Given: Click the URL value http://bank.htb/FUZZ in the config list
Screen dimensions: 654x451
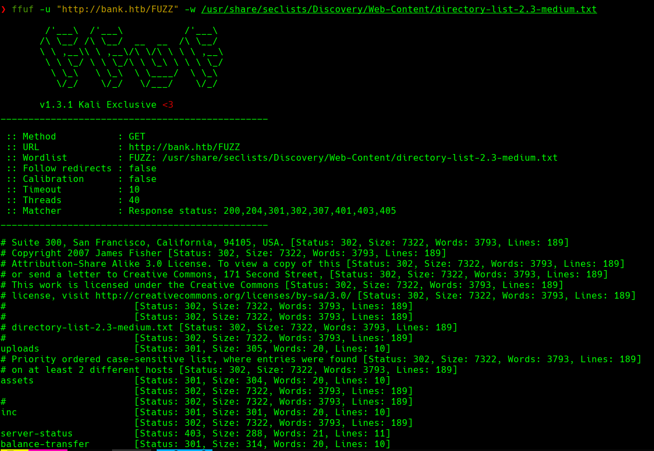Looking at the screenshot, I should 185,147.
